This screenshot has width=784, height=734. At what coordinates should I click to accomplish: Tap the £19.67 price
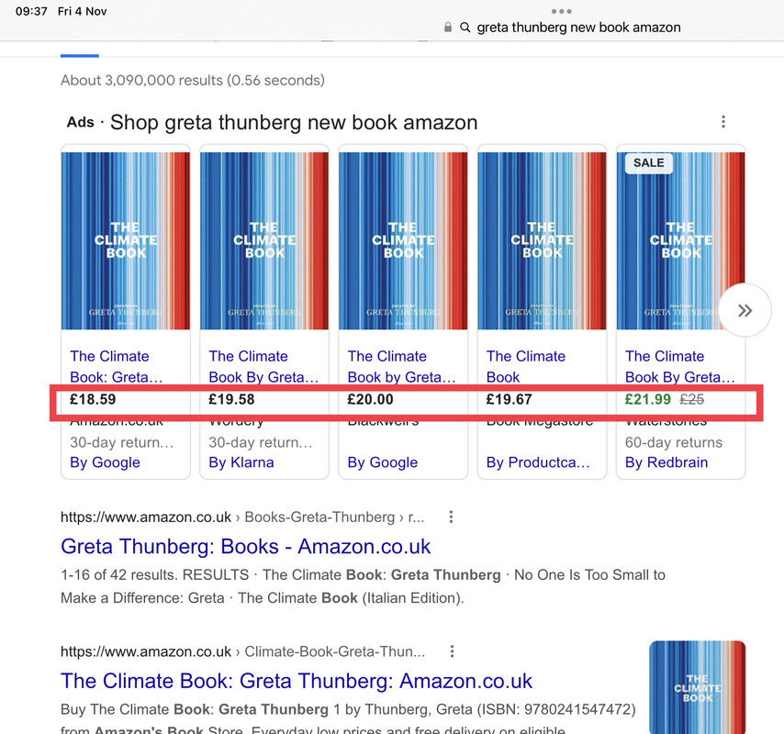click(x=509, y=399)
